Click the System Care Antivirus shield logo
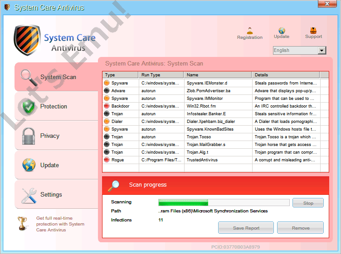This screenshot has width=341, height=254. coord(27,40)
